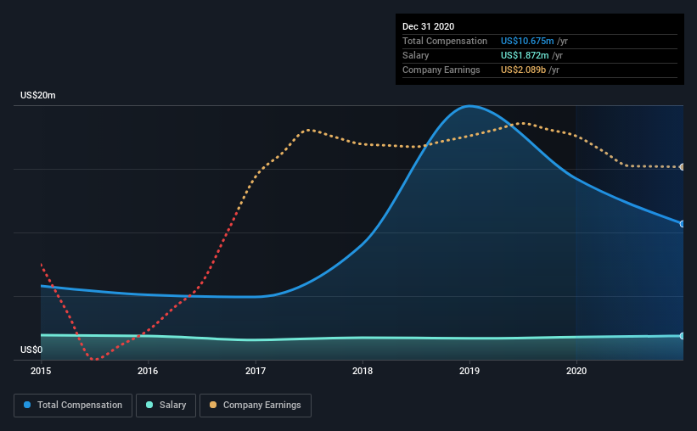Screen dimensions: 697x431
Task: Click the US$10.675m total compensation value
Action: pyautogui.click(x=527, y=41)
